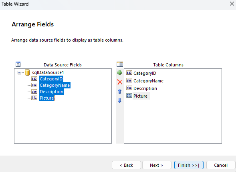236x172 pixels.
Task: Move column up with blue up arrow
Action: point(120,91)
